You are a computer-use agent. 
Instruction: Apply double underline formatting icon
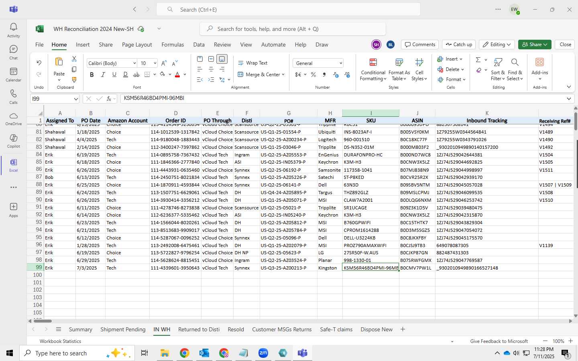126,75
